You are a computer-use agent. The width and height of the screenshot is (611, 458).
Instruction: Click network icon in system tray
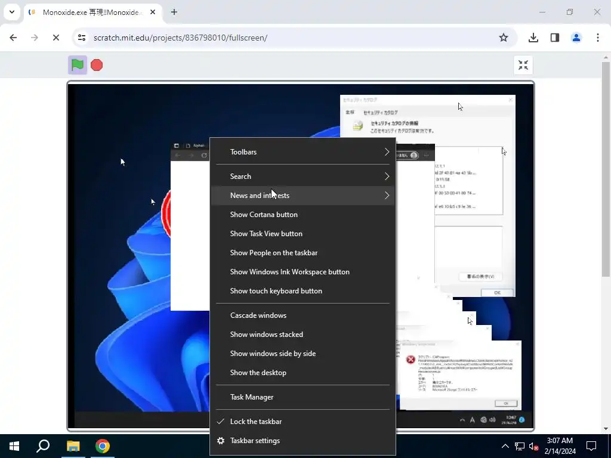520,446
